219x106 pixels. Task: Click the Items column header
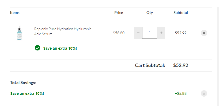(15, 13)
